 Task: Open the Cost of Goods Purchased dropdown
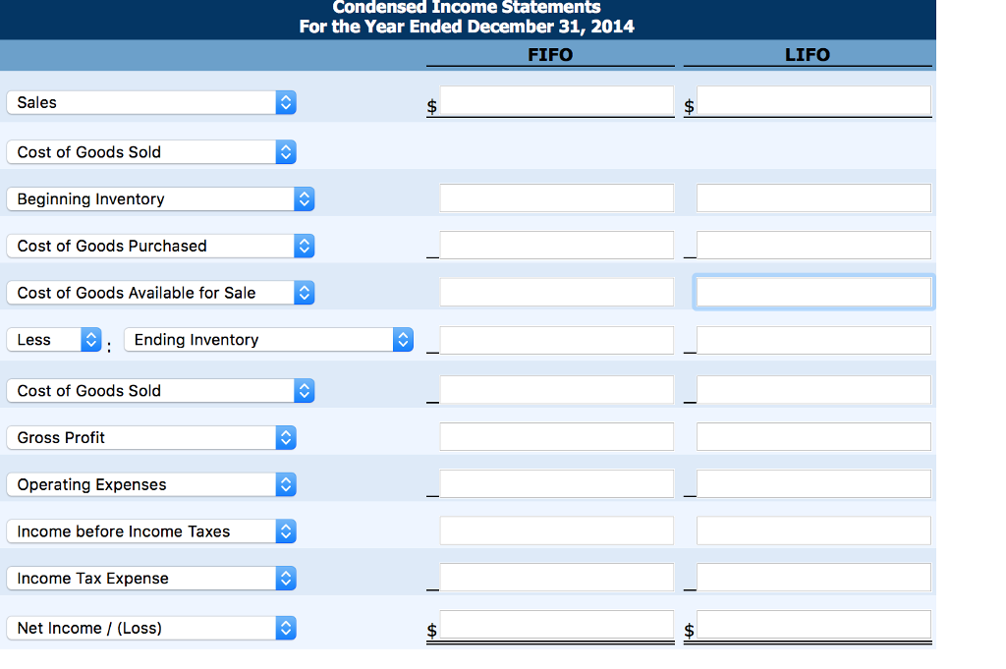tap(160, 246)
